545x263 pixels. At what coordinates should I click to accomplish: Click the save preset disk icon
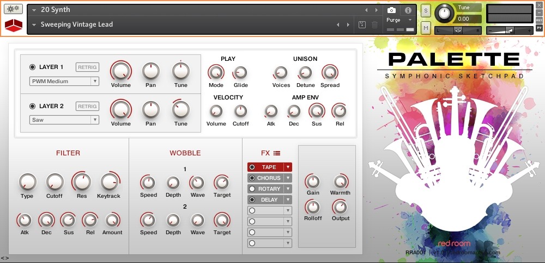click(362, 24)
